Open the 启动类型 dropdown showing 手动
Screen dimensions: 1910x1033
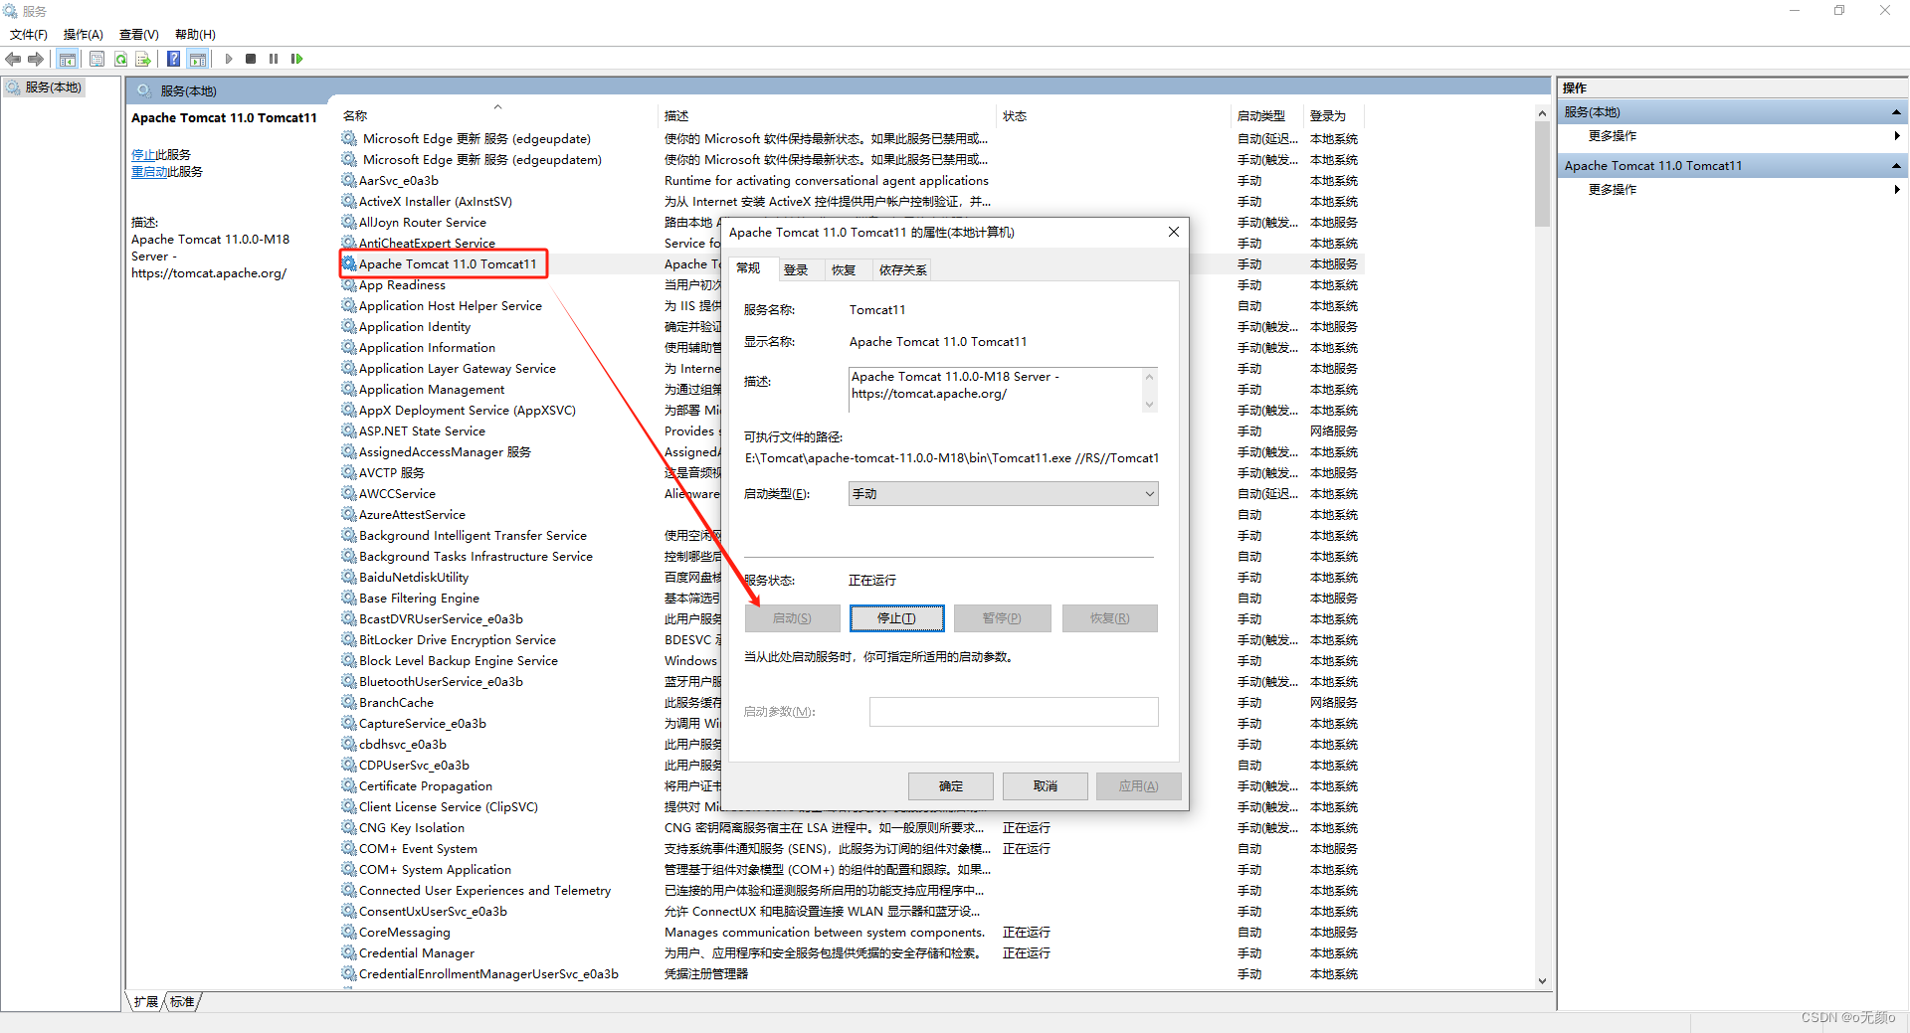click(1003, 494)
